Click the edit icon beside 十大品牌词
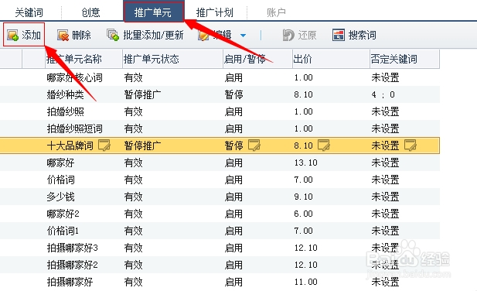477x291 pixels. pyautogui.click(x=104, y=145)
